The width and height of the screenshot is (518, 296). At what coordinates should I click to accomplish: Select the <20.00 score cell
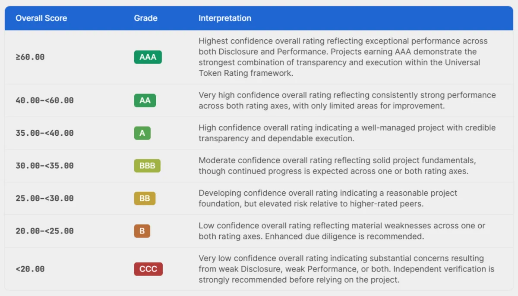tap(30, 269)
